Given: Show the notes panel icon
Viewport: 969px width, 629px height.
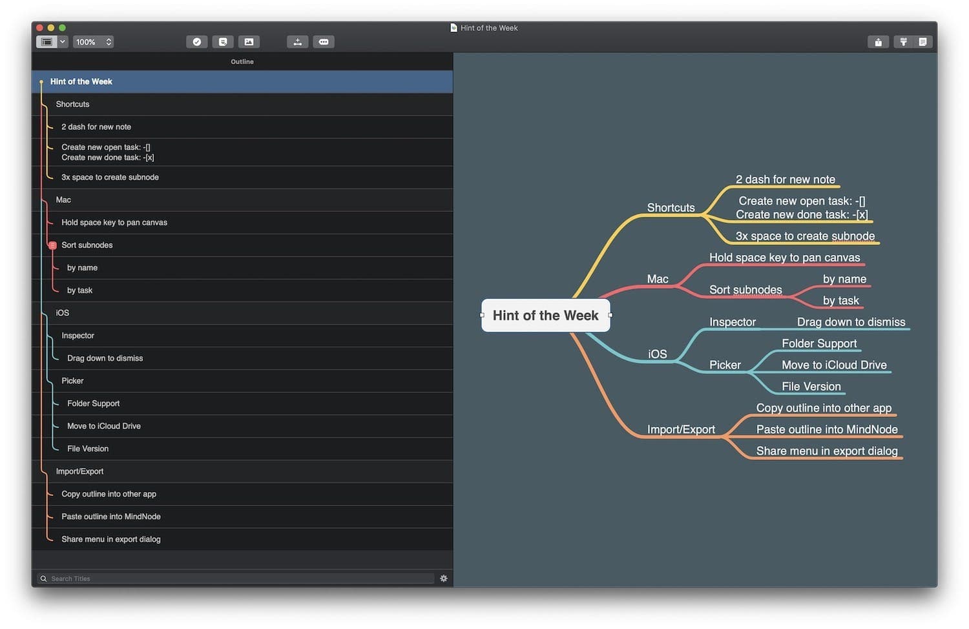Looking at the screenshot, I should [x=922, y=42].
